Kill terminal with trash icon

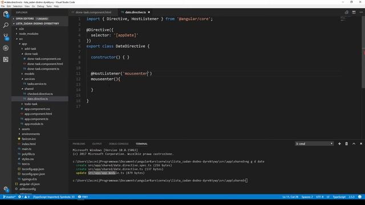[347, 144]
